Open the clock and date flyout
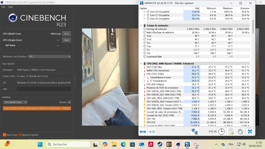 click(x=255, y=144)
